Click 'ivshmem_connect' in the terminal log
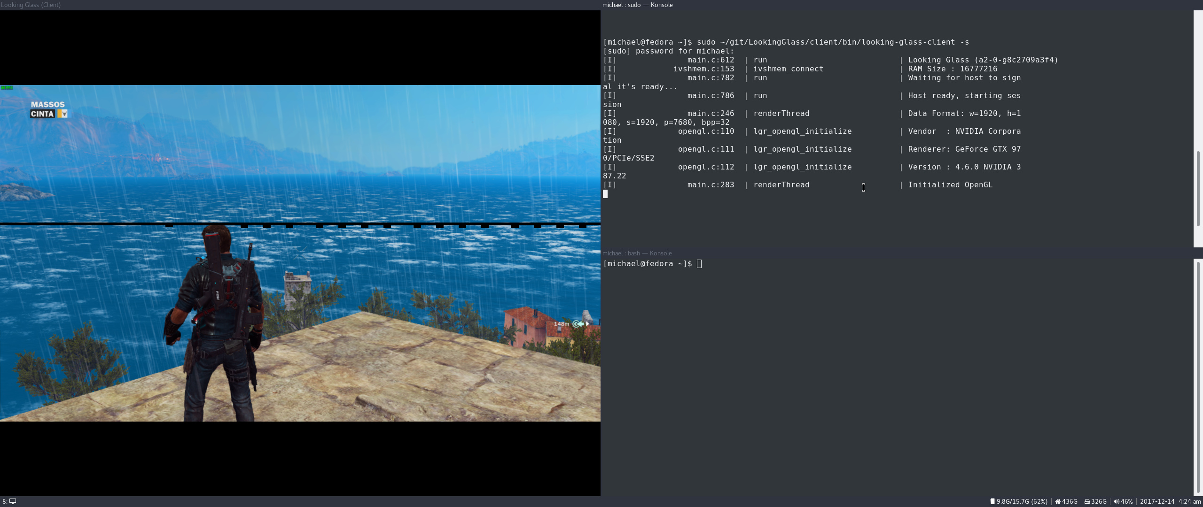Screen dimensions: 1203x507 click(788, 69)
